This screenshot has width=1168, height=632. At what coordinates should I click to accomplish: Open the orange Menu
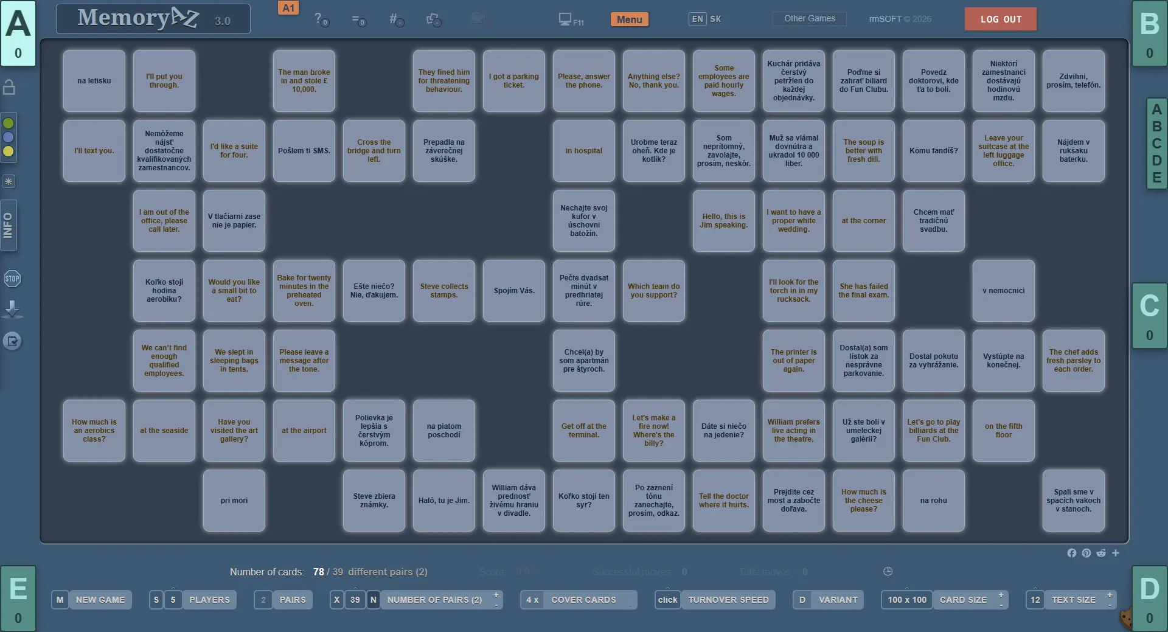629,19
